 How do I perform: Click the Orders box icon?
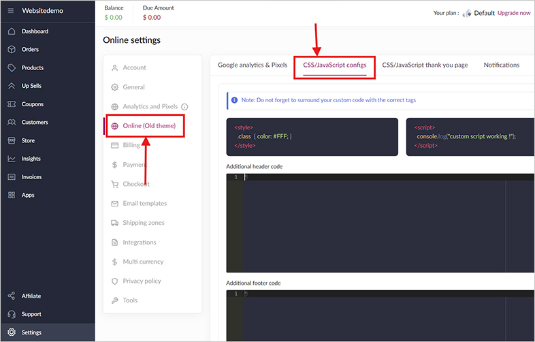12,49
